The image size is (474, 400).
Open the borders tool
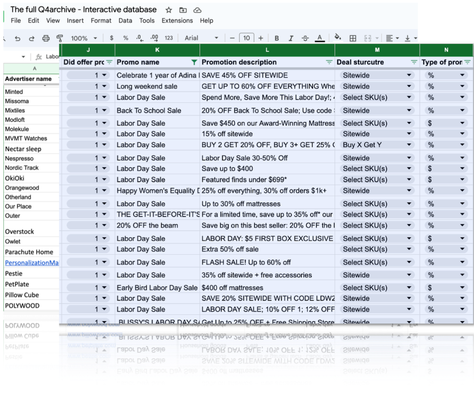(x=353, y=38)
